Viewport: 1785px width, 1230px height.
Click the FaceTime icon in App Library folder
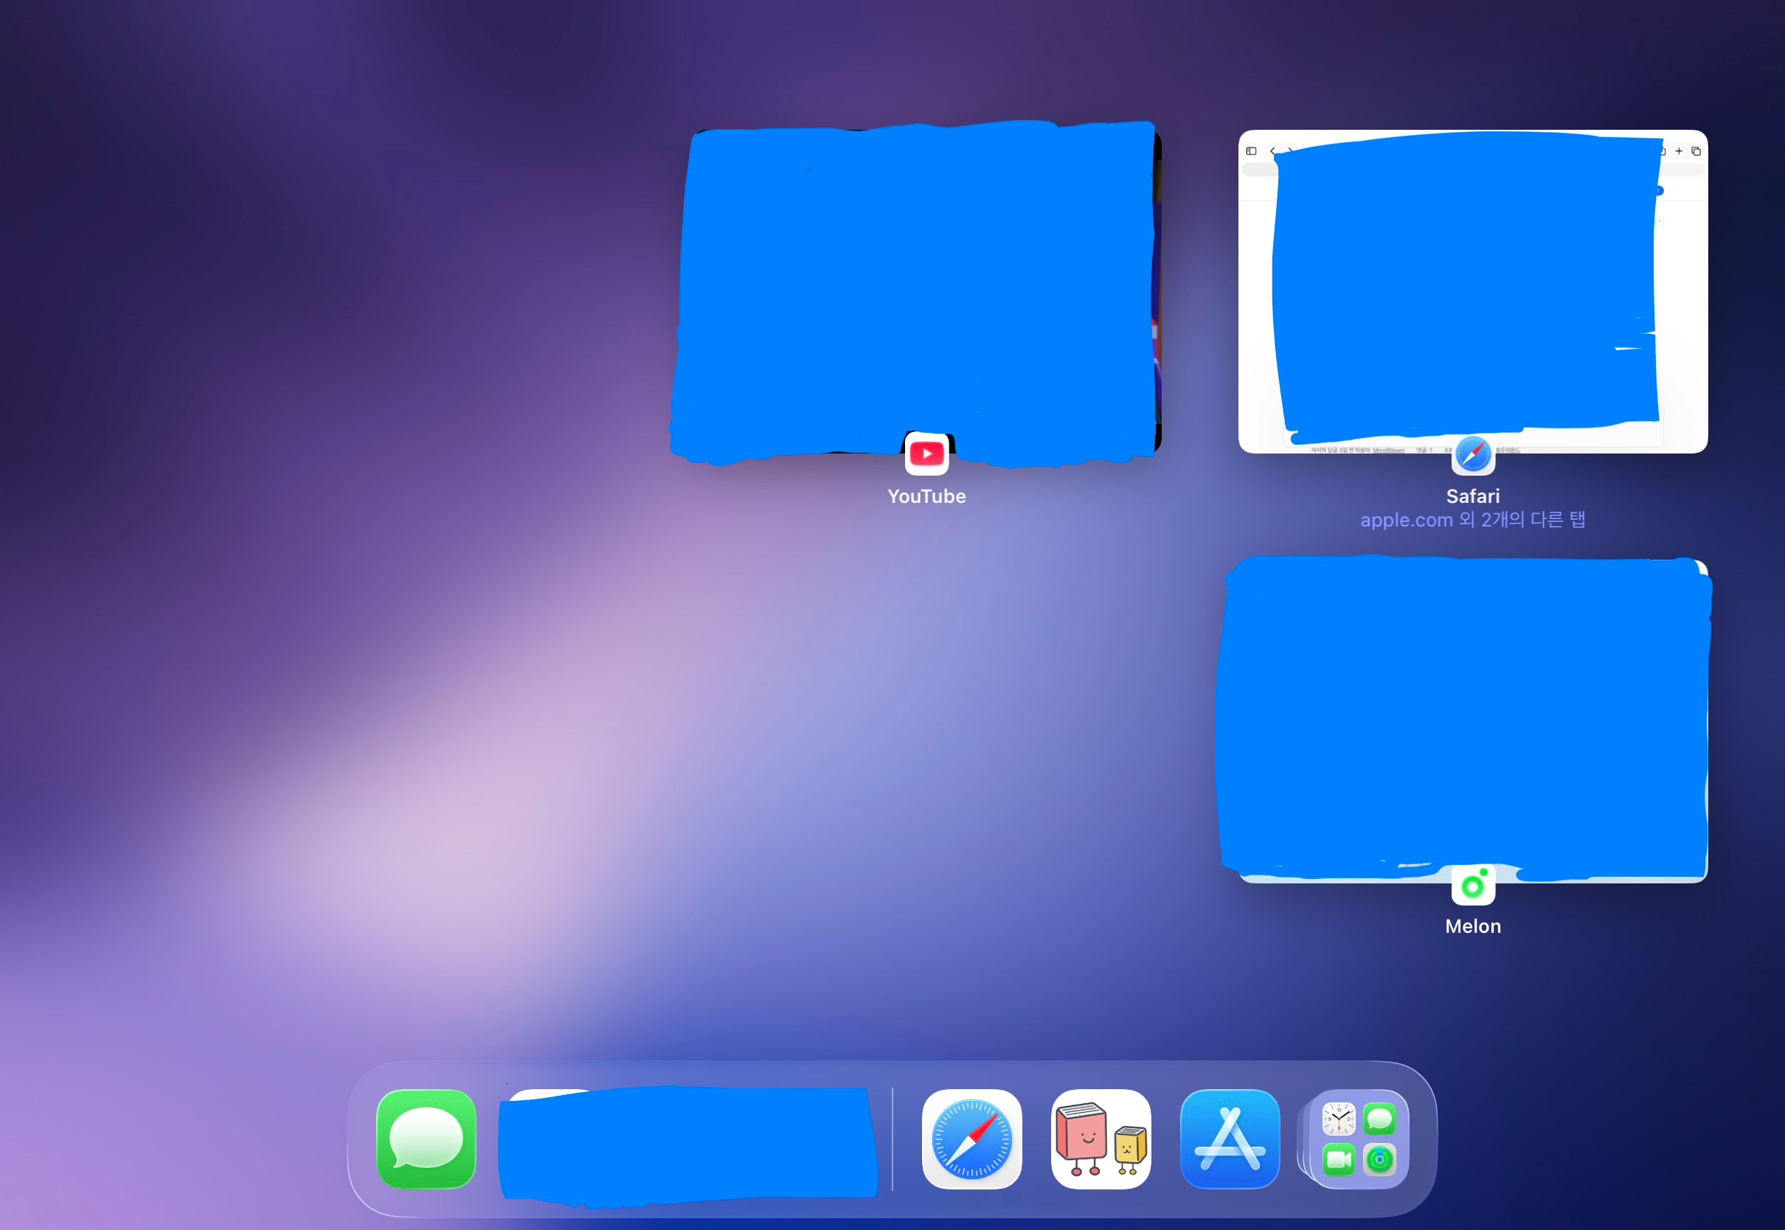click(x=1339, y=1159)
